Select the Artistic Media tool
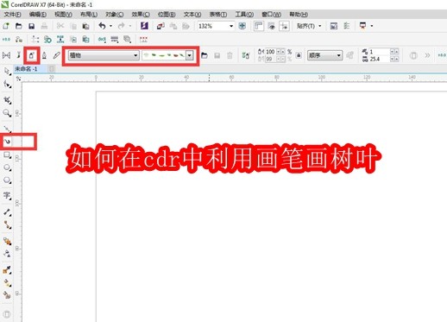The width and height of the screenshot is (447, 322). point(7,142)
